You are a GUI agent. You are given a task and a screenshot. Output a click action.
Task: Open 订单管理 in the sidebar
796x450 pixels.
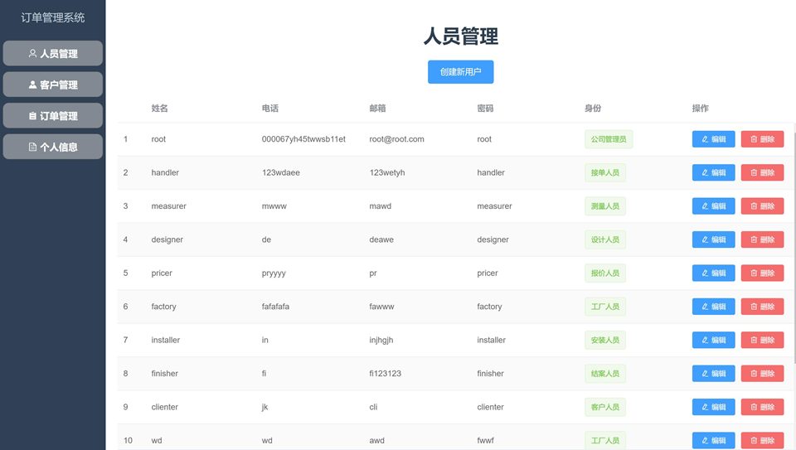tap(53, 116)
